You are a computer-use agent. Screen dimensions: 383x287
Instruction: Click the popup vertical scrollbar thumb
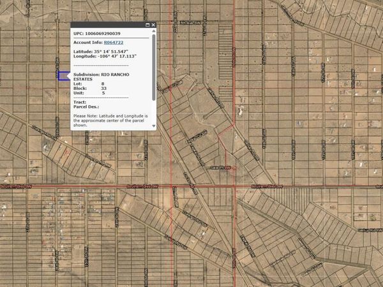tap(154, 67)
